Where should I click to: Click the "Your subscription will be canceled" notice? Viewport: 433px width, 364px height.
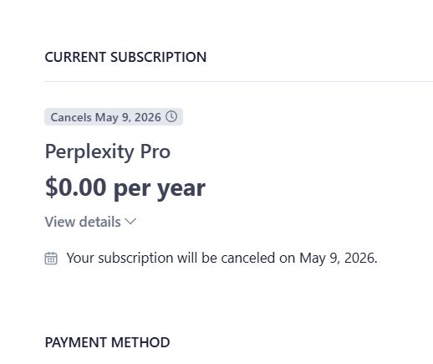pos(222,258)
